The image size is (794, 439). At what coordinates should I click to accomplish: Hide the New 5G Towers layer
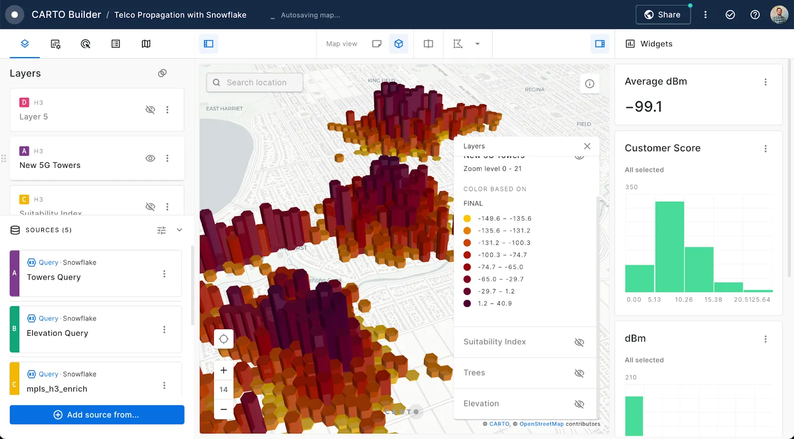[x=150, y=158]
